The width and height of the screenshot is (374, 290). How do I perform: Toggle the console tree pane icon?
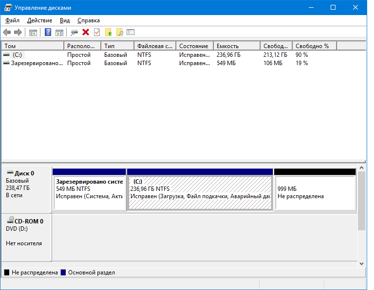[33, 33]
